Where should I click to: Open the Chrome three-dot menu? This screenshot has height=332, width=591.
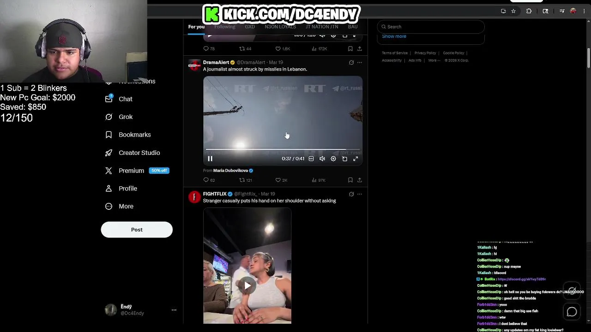click(x=584, y=11)
